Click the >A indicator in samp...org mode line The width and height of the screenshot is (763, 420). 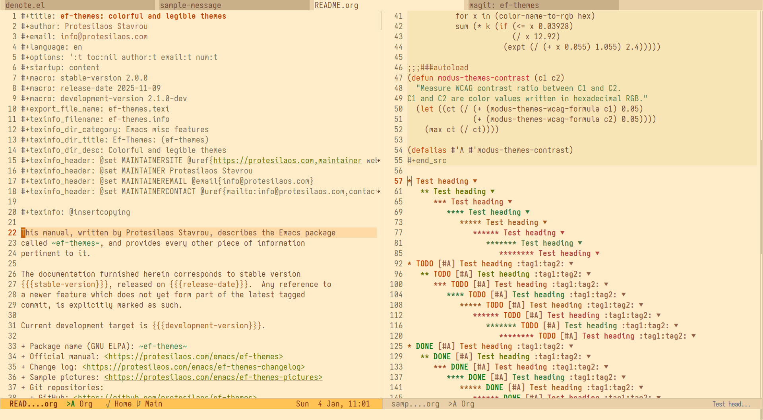[x=452, y=404]
